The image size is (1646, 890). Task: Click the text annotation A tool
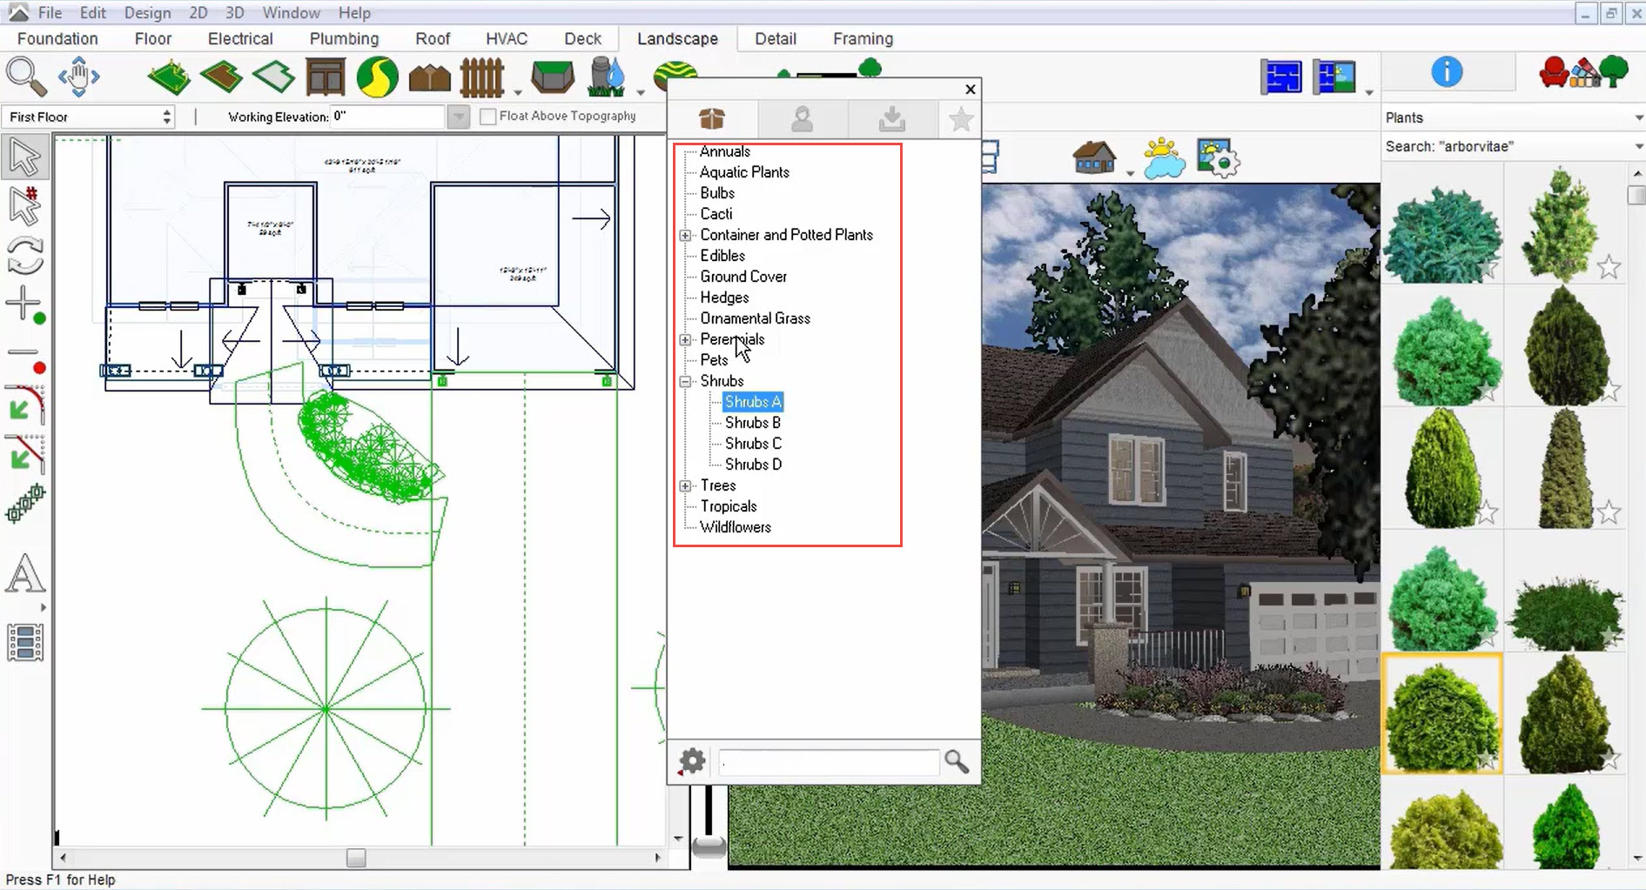pos(24,574)
